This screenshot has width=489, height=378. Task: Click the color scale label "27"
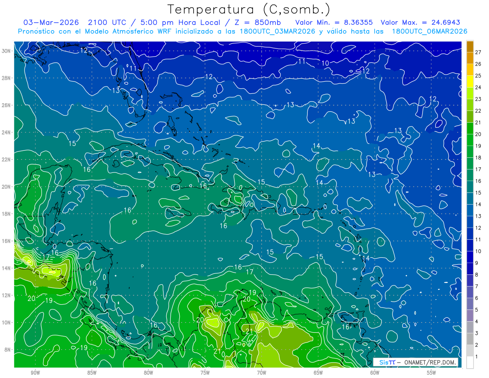point(478,52)
